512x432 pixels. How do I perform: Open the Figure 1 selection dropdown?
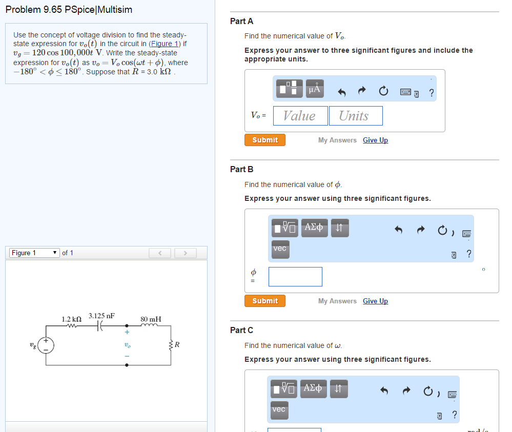[x=34, y=253]
